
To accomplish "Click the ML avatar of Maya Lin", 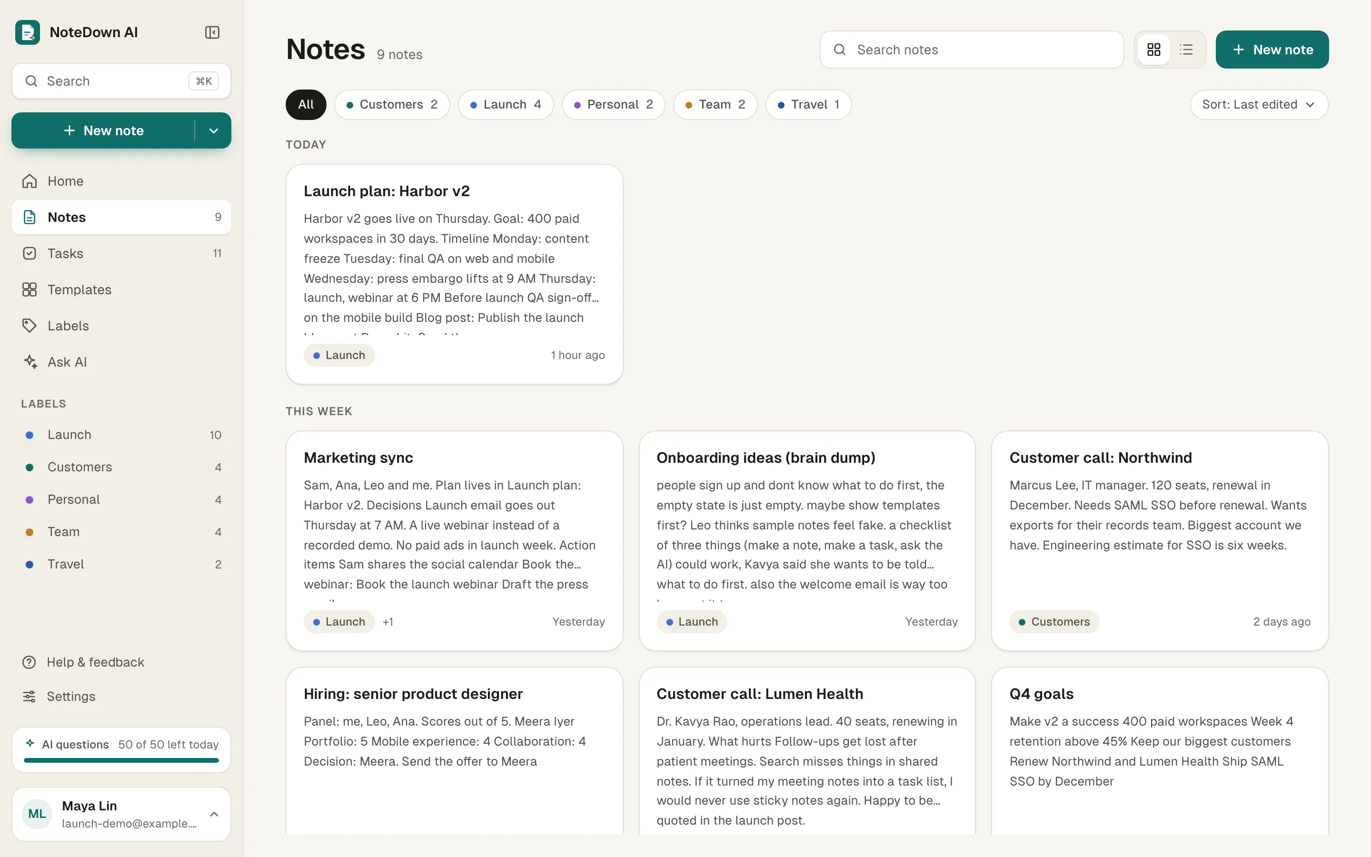I will coord(38,814).
